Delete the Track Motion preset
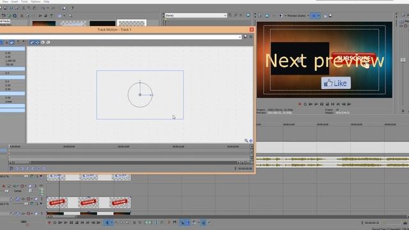This screenshot has width=409, height=230. [x=251, y=37]
